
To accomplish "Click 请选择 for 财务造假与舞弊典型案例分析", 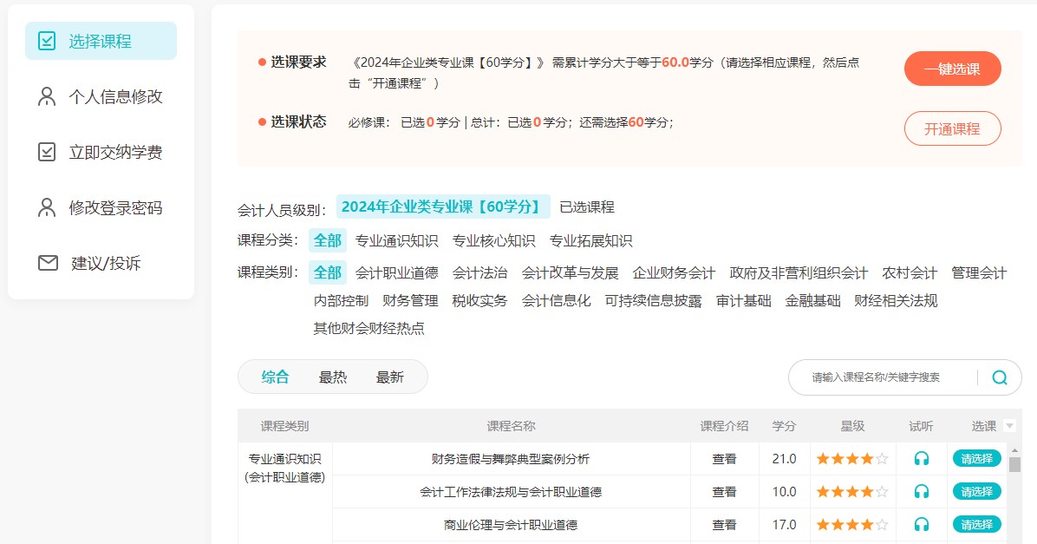I will point(977,459).
